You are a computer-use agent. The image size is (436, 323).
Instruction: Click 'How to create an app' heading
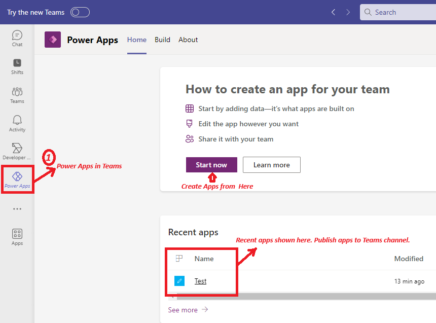coord(287,89)
